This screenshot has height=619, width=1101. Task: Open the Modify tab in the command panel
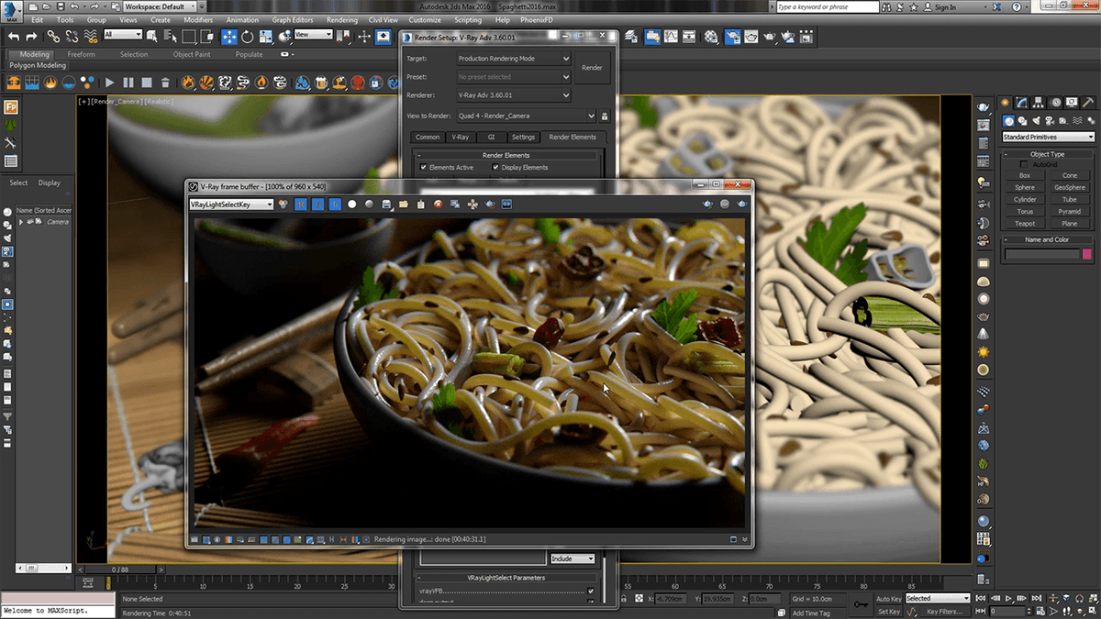pos(1023,102)
